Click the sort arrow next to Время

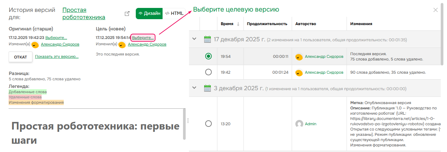[238, 24]
